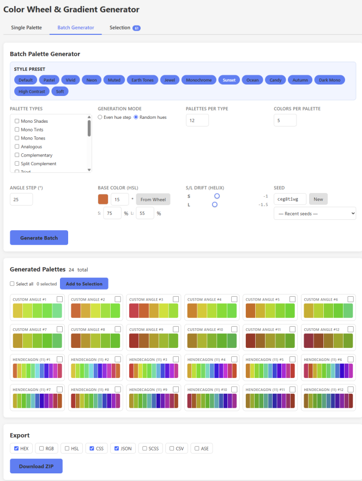Click the L drift slider handle
This screenshot has height=481, width=362.
(215, 205)
